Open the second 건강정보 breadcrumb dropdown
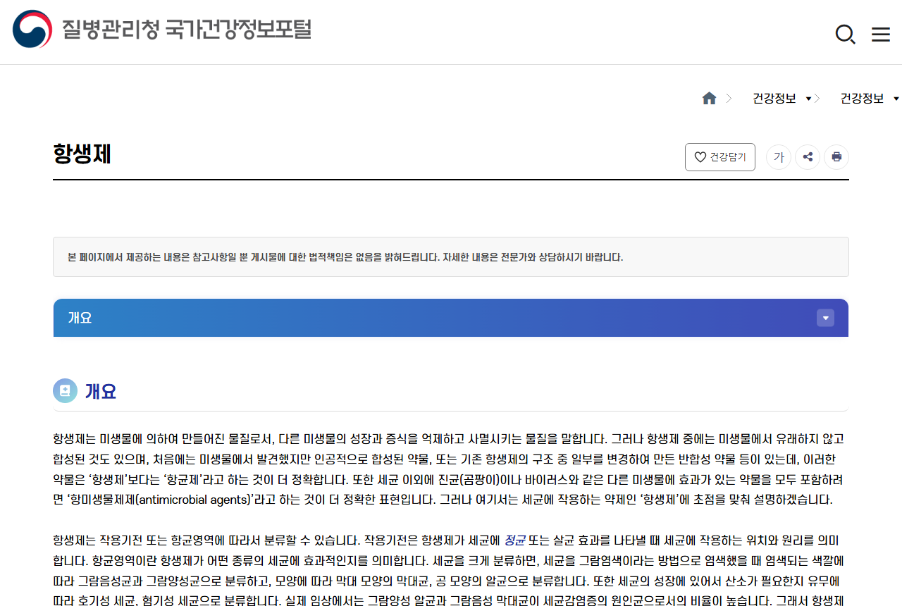 pyautogui.click(x=870, y=99)
